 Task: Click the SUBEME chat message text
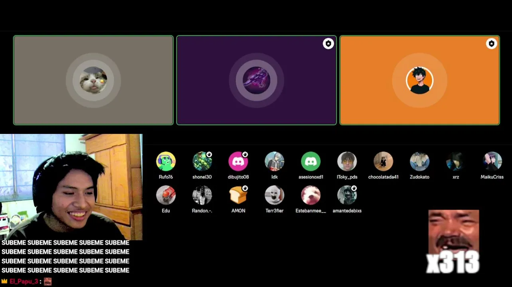pyautogui.click(x=65, y=256)
